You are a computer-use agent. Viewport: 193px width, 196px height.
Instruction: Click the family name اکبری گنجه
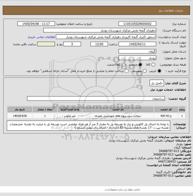[x=163, y=172]
